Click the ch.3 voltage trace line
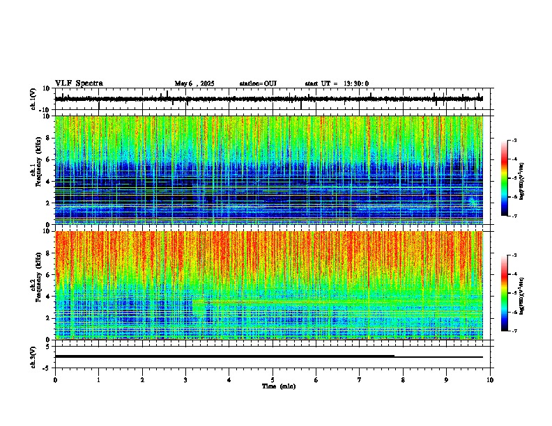Screen dimensions: 552x426 (269, 356)
